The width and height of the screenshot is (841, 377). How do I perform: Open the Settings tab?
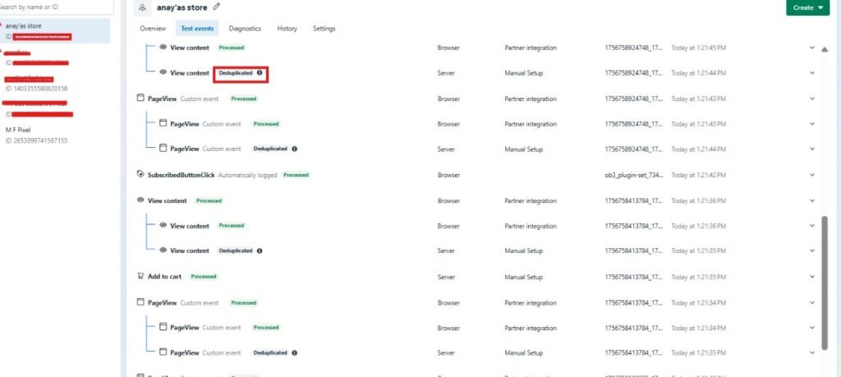click(324, 29)
